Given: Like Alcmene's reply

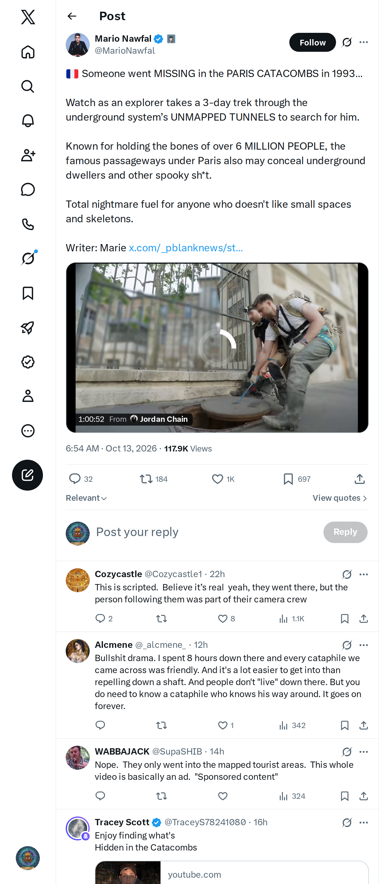Looking at the screenshot, I should [x=226, y=725].
